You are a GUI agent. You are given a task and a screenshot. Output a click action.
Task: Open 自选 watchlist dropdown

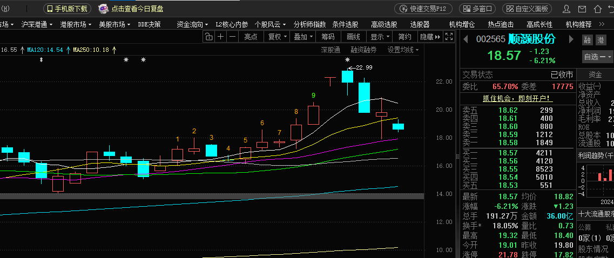pos(598,57)
